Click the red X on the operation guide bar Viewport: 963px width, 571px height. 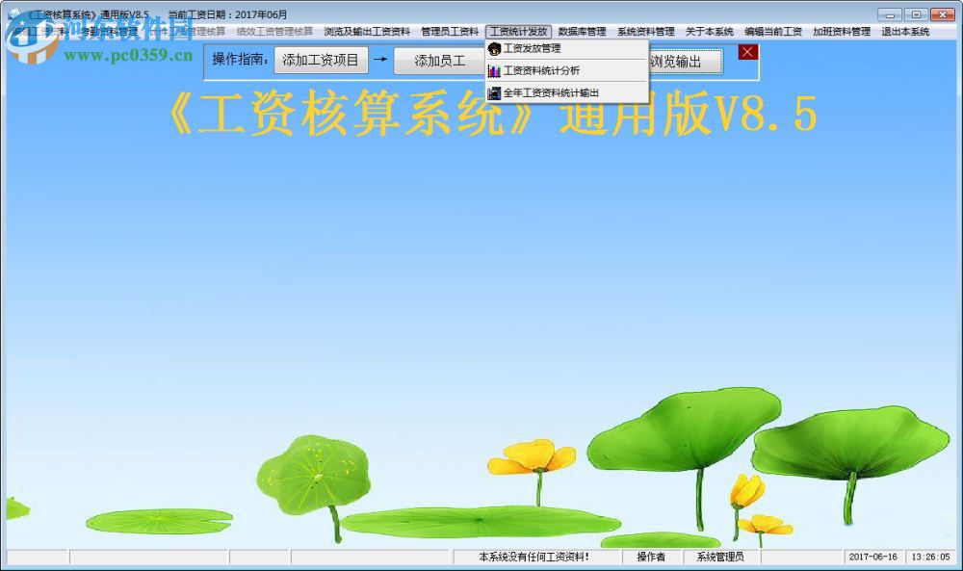(x=748, y=53)
